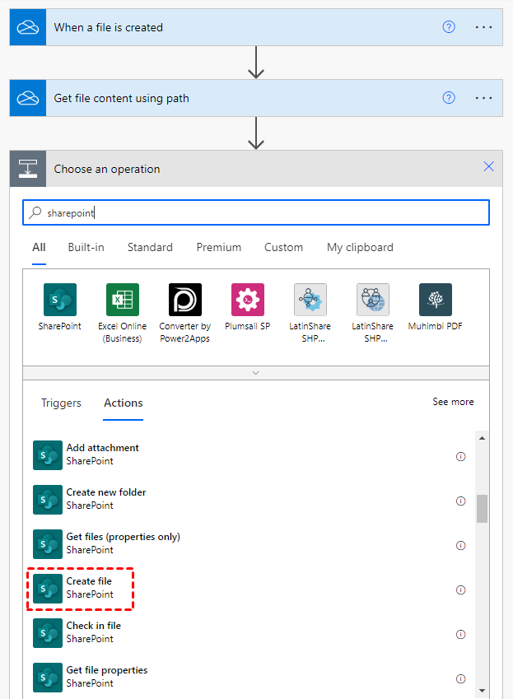This screenshot has height=699, width=513.
Task: Switch to the Custom tab
Action: (283, 248)
